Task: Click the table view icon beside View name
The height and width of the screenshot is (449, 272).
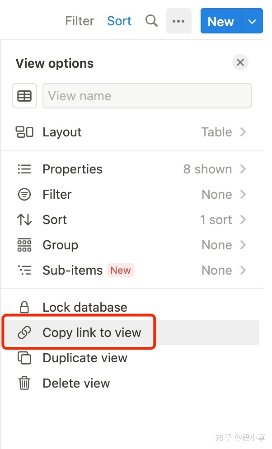Action: click(x=24, y=96)
